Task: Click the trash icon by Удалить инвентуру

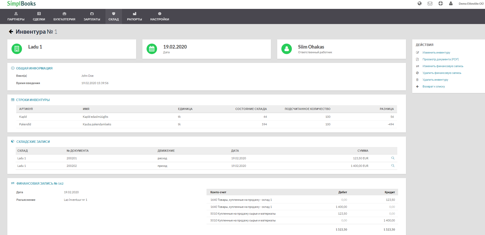Action: [x=417, y=80]
